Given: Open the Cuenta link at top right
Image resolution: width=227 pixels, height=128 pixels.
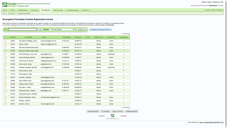Looking at the screenshot, I should click(x=221, y=6).
